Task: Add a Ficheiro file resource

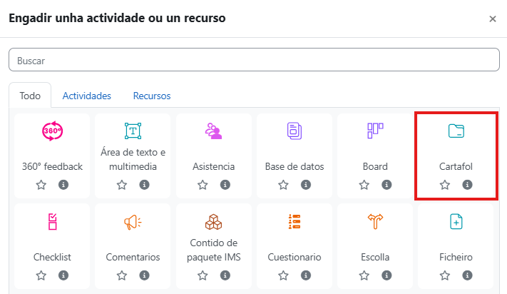Action: [x=456, y=222]
